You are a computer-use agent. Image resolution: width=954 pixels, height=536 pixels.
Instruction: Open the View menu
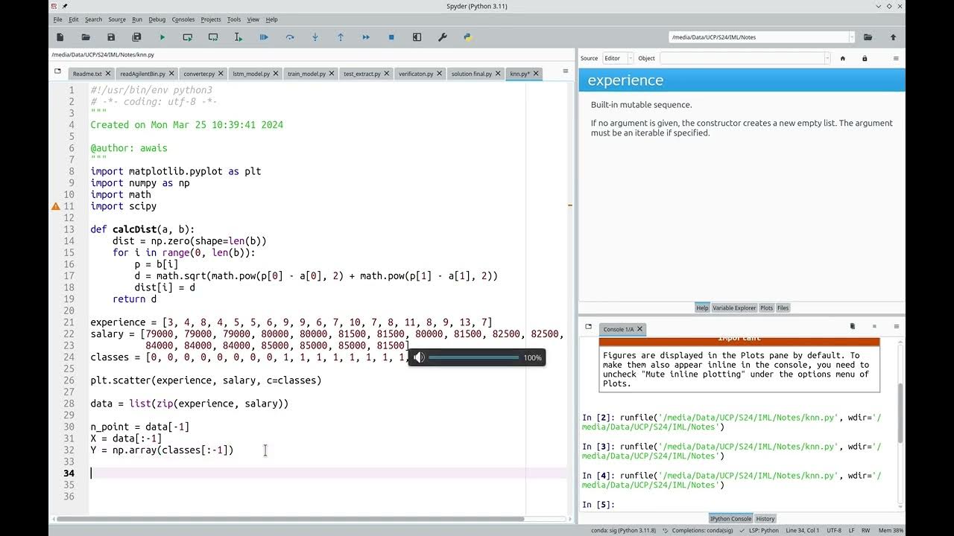point(253,19)
